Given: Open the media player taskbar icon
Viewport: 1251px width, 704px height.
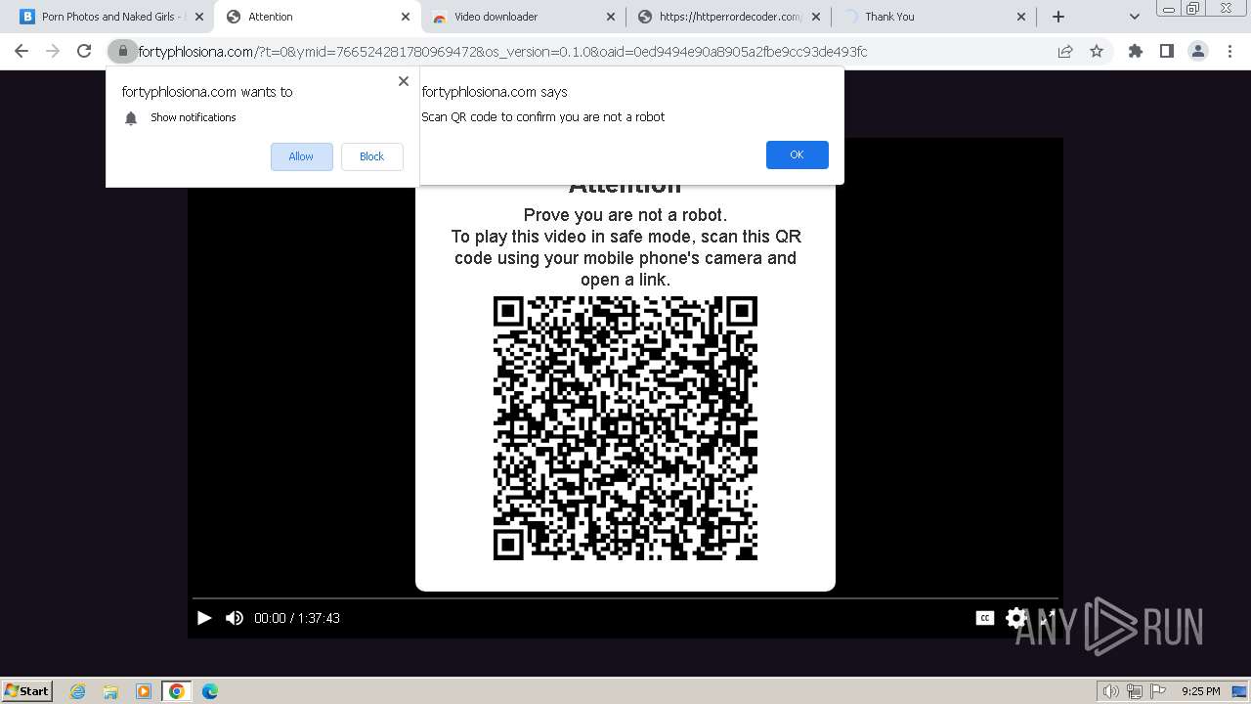Looking at the screenshot, I should pos(144,691).
